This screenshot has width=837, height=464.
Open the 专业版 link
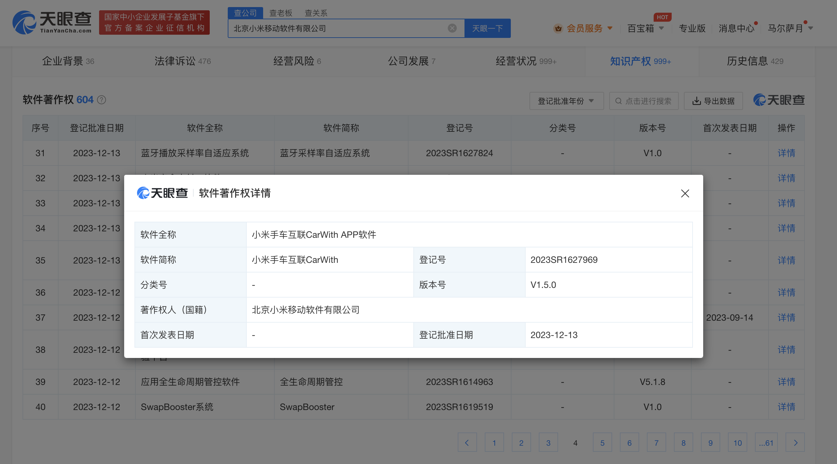[x=692, y=28]
